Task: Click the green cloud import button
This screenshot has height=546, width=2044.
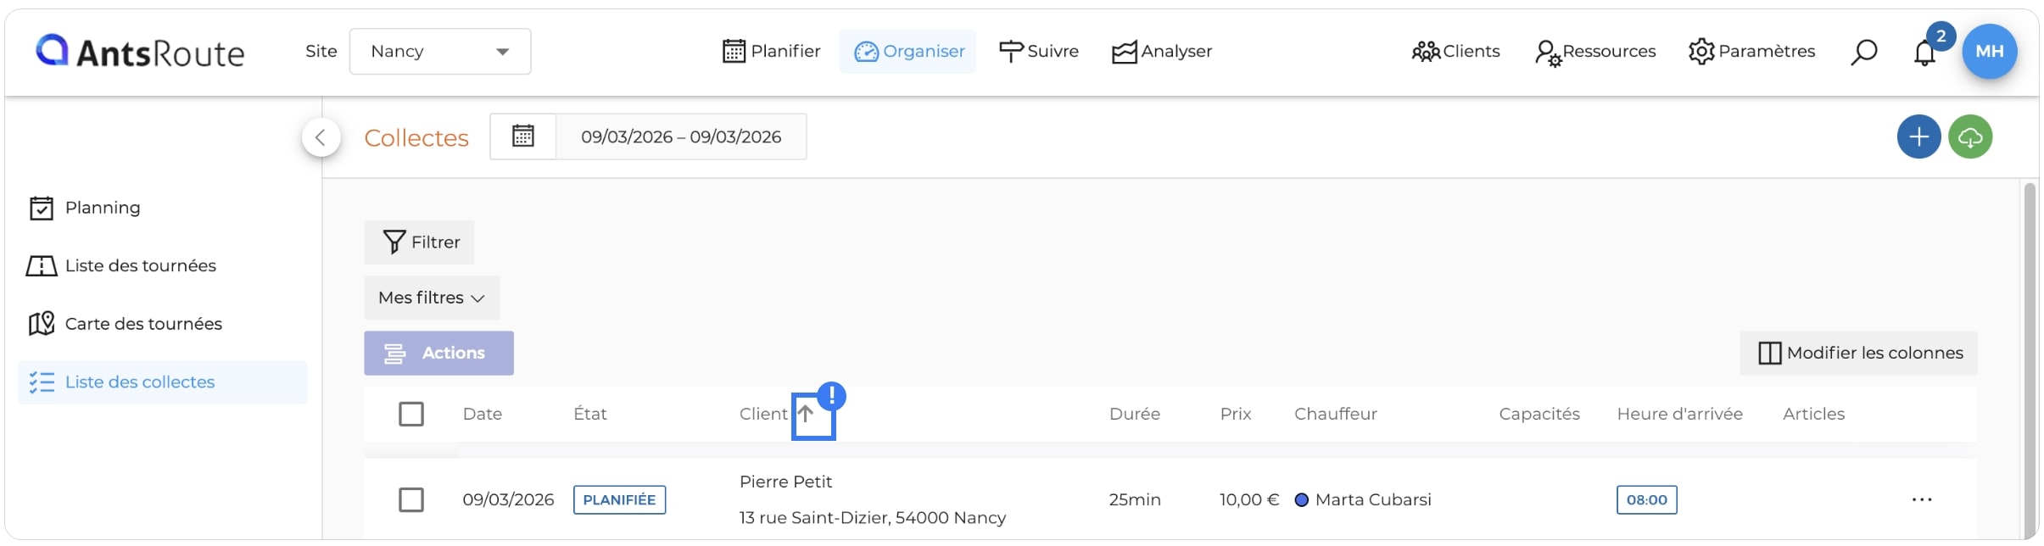Action: coord(1970,136)
